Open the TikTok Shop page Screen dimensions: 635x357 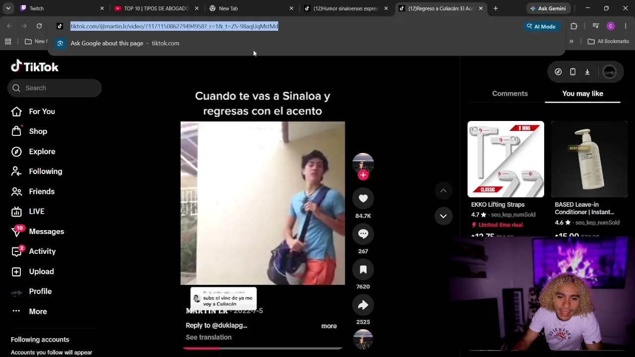tap(29, 131)
